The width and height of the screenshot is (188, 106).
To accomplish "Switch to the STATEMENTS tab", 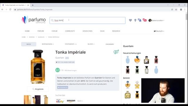I will click(x=70, y=44).
